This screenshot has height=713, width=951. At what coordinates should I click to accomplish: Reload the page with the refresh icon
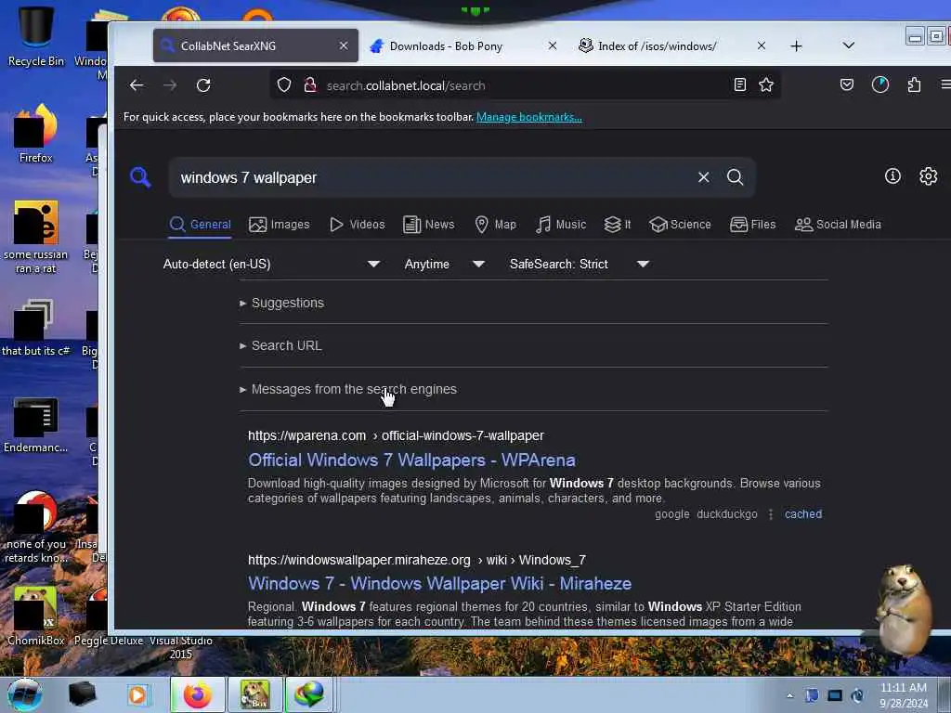203,85
